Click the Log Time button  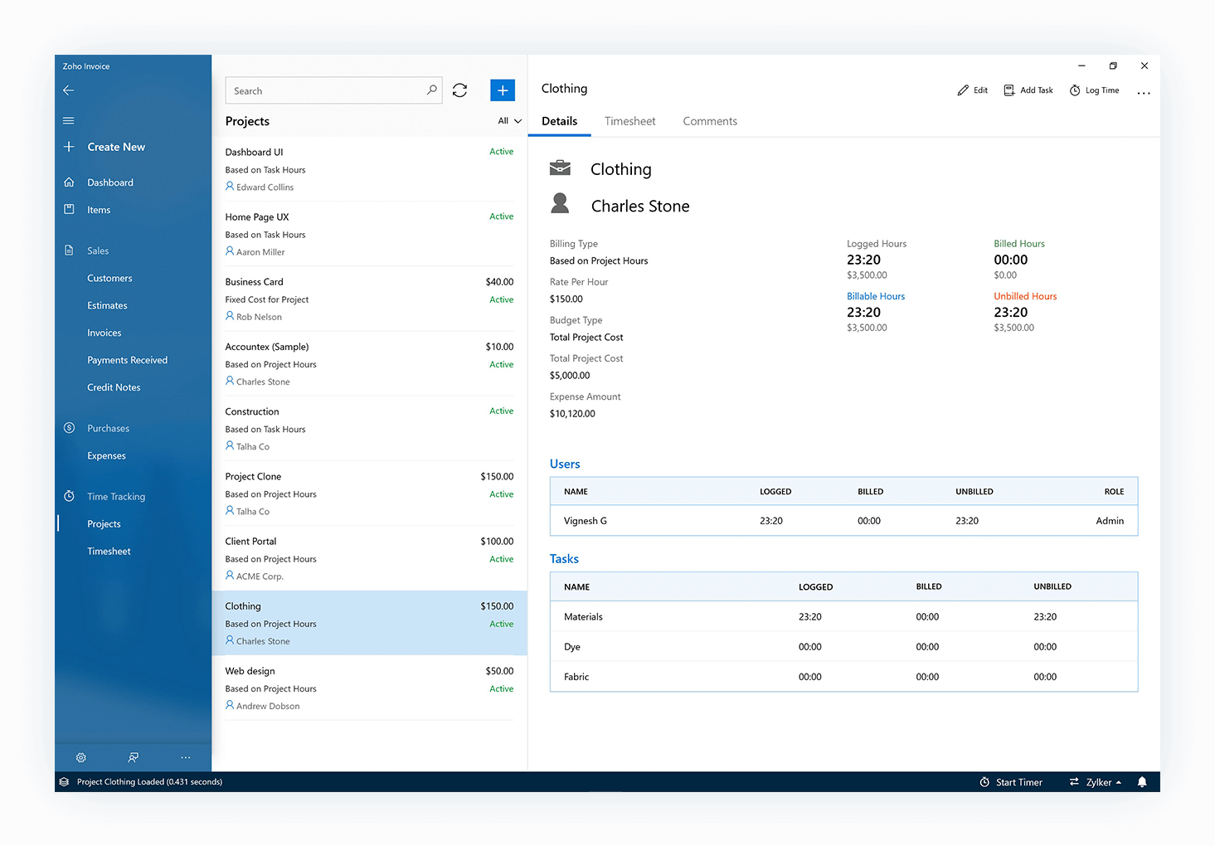pyautogui.click(x=1095, y=90)
